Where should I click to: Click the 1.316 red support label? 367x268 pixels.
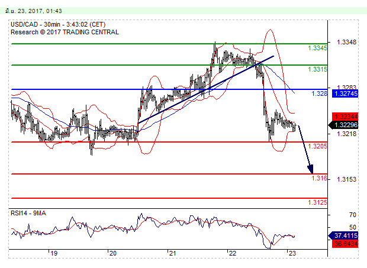(x=319, y=178)
